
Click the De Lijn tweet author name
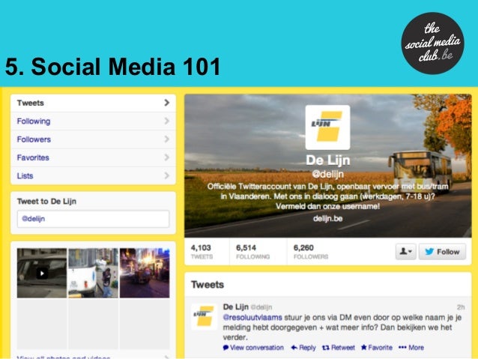[236, 307]
